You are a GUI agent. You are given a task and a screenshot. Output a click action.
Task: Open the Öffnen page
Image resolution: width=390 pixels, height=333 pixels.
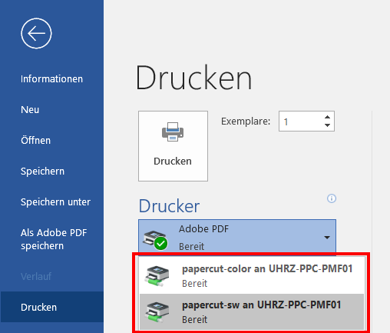(35, 141)
